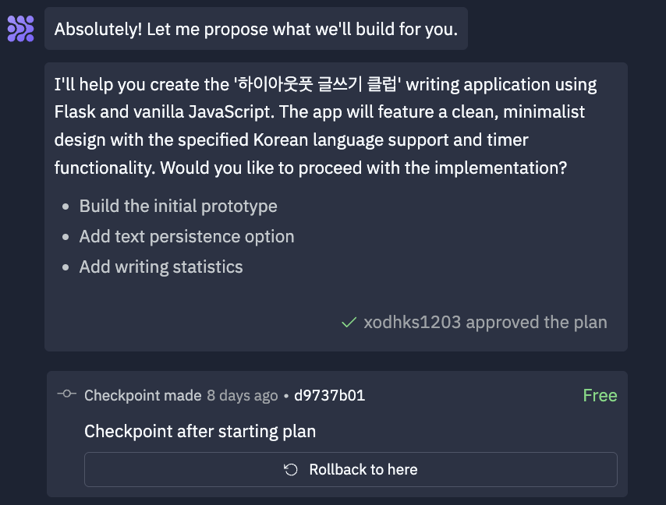Click the green checkmark beside the approved plan
This screenshot has height=505, width=666.
click(349, 323)
